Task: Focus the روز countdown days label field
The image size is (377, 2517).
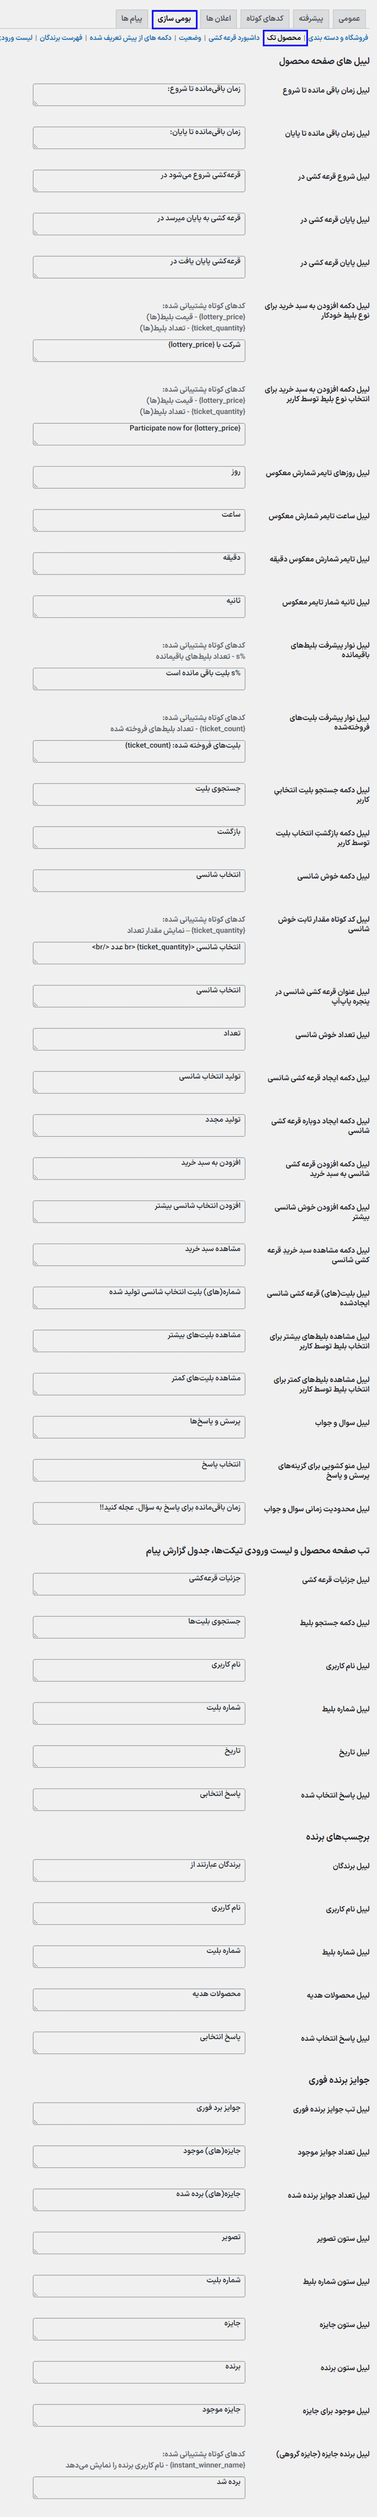Action: coord(138,477)
